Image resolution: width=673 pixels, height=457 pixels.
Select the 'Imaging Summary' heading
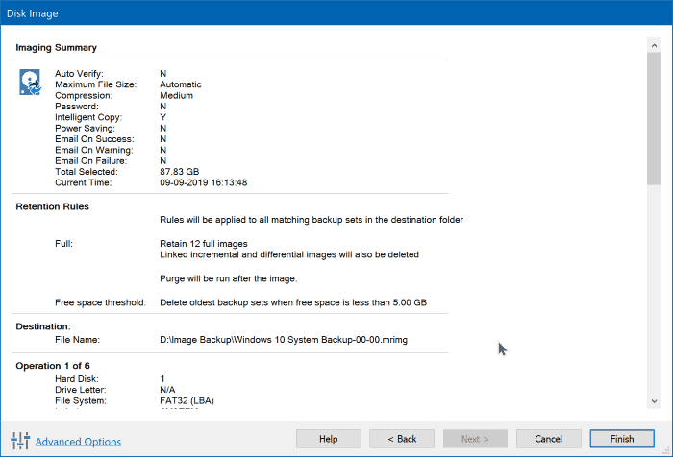click(56, 48)
